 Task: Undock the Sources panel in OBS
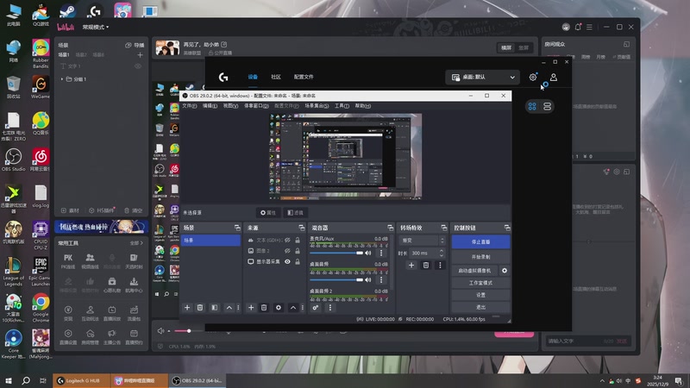tap(301, 228)
